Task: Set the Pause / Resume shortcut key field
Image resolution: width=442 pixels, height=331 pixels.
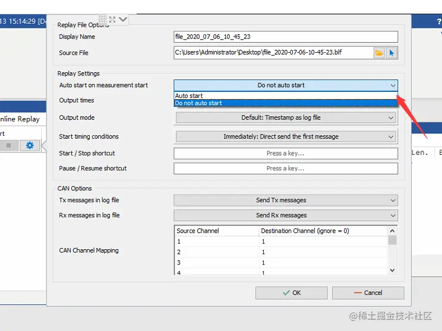Action: pyautogui.click(x=286, y=168)
